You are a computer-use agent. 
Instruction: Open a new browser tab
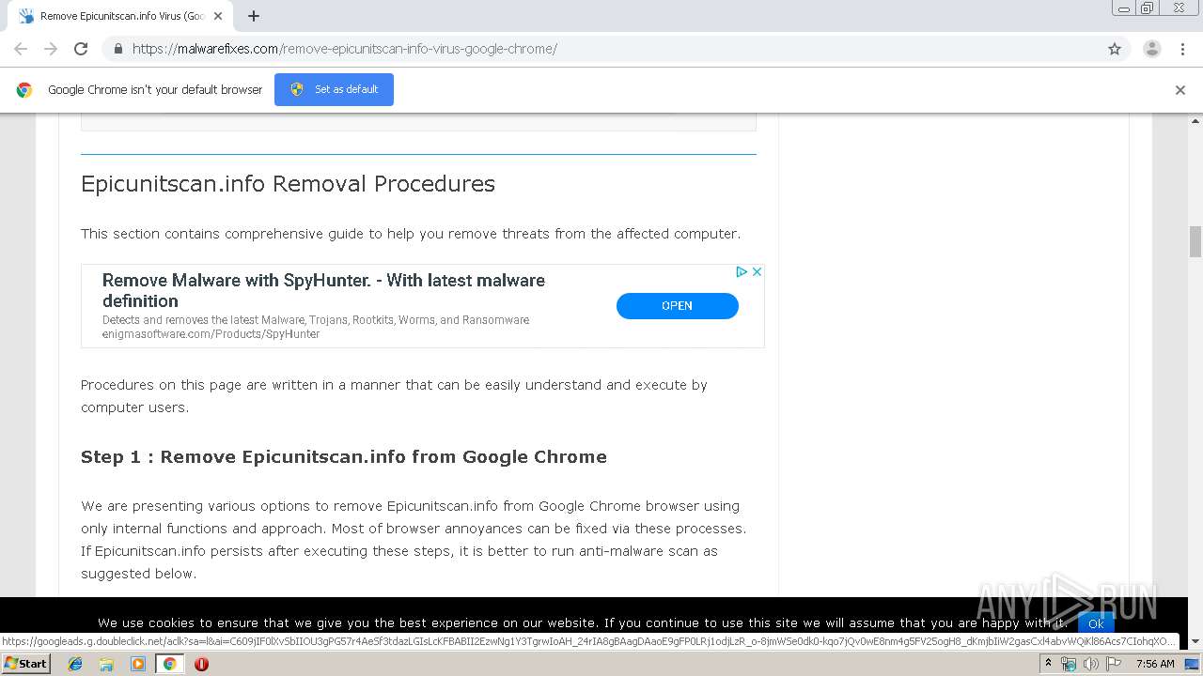coord(254,16)
